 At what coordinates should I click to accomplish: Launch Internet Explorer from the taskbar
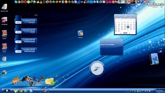pyautogui.click(x=26, y=91)
